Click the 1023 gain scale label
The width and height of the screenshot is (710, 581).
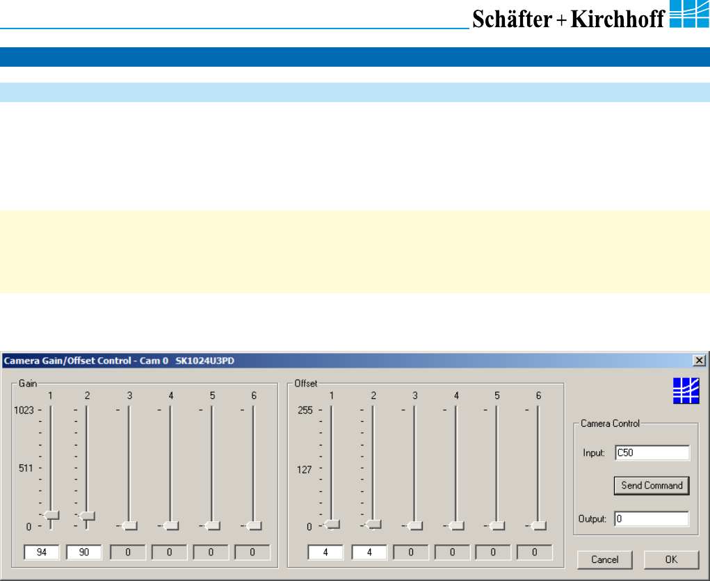[24, 410]
